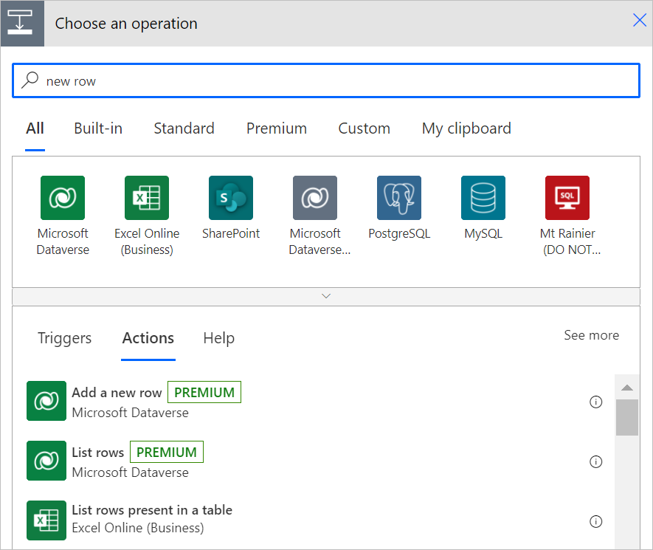Select the Excel Online (Business) connector icon
Screen dimensions: 653x550
(147, 197)
